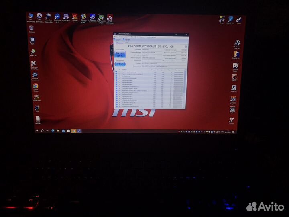Open TechPowerUp GPU-Z desktop shortcut
This screenshot has height=217, width=289.
point(101,19)
